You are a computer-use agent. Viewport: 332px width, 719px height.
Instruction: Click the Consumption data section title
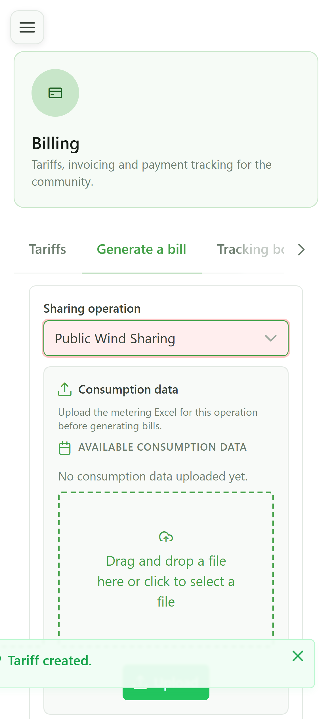(x=128, y=389)
